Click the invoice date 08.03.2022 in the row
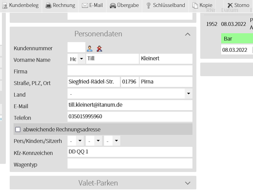 (x=233, y=24)
